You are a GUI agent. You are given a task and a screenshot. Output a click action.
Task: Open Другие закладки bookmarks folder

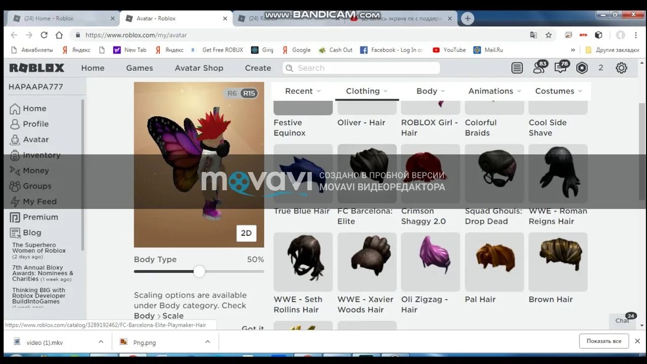(612, 50)
